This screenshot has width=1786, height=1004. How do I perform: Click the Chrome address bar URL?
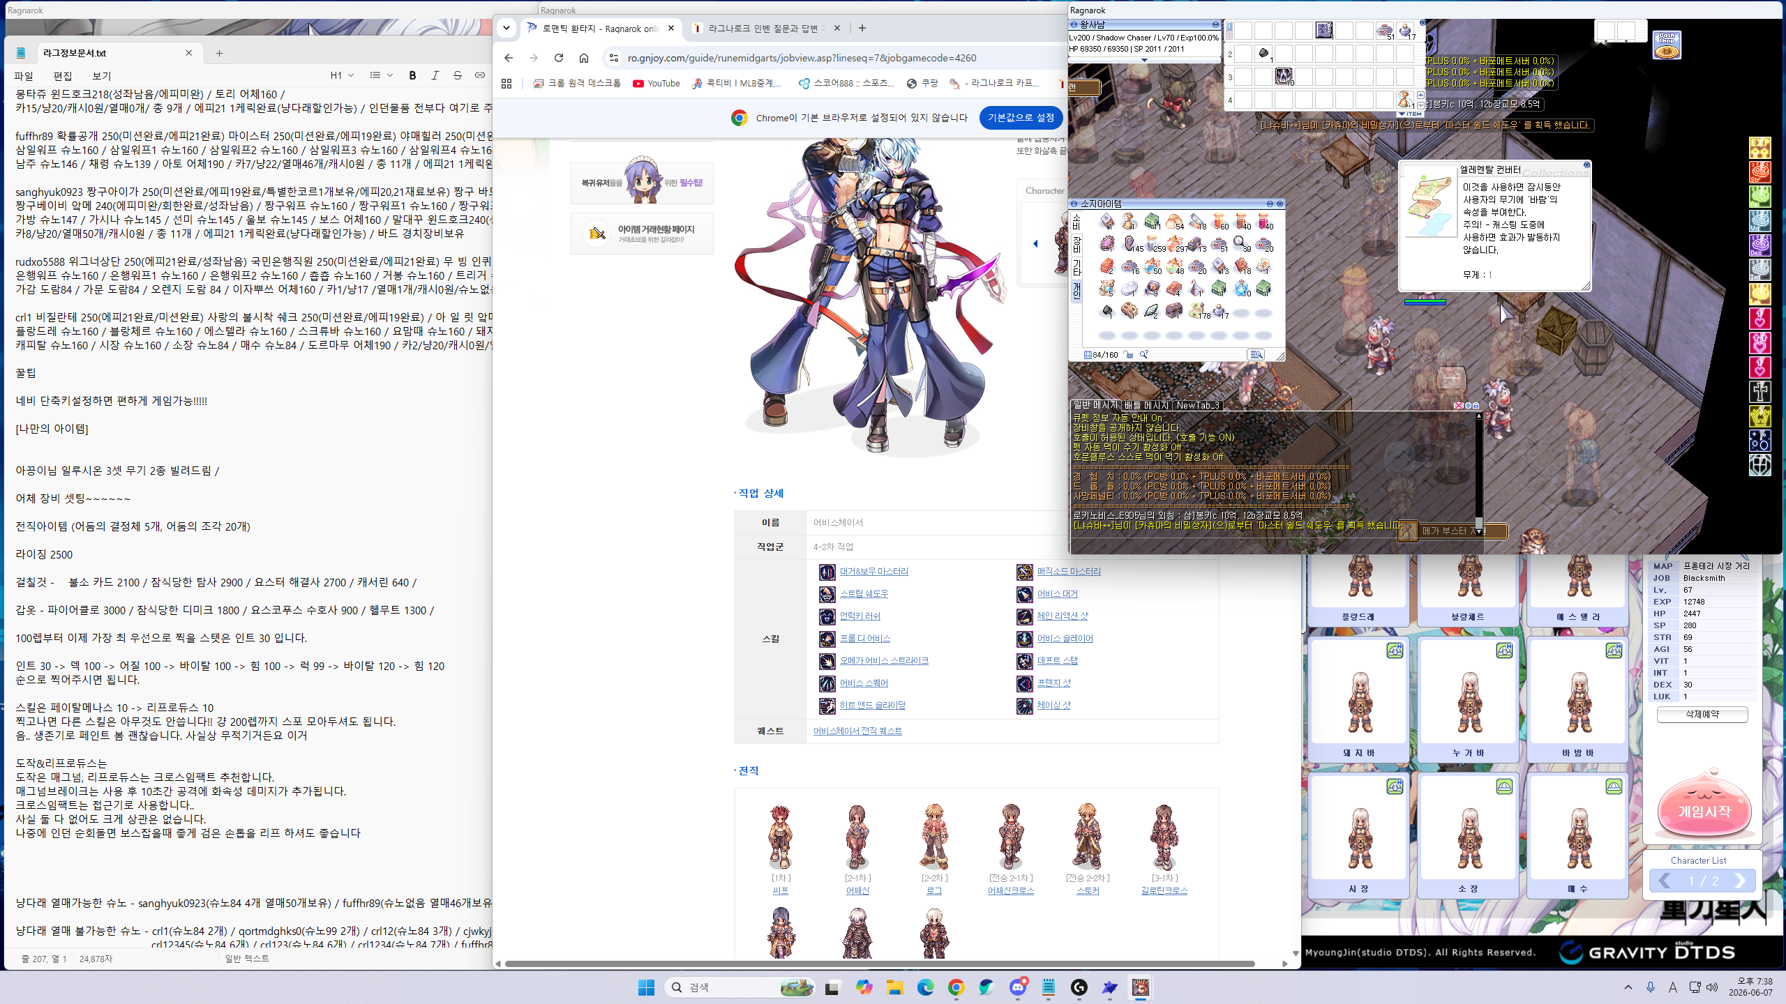802,58
